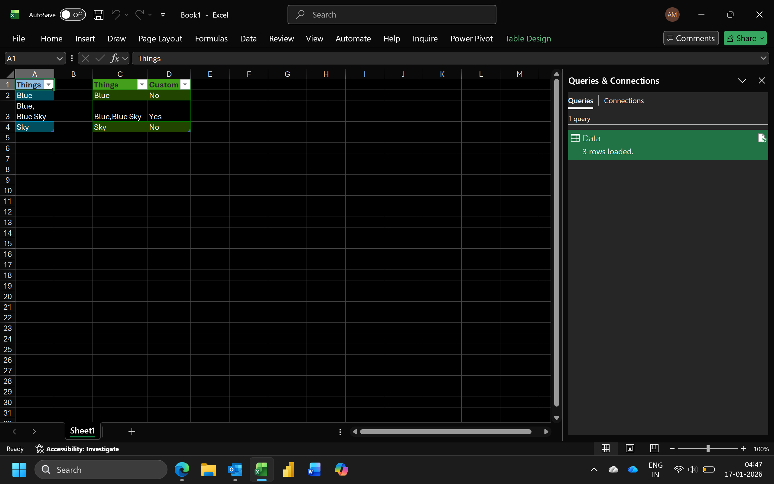Screen dimensions: 774x484
Task: Click the Select All corner triangle
Action: (x=10, y=74)
